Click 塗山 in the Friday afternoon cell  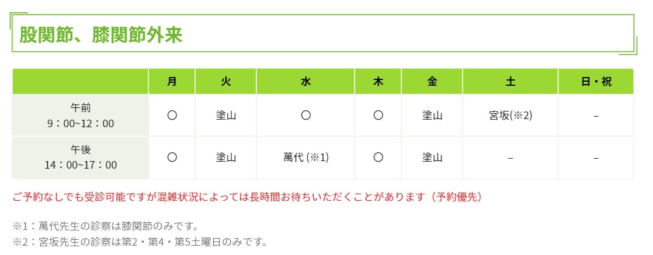(432, 157)
